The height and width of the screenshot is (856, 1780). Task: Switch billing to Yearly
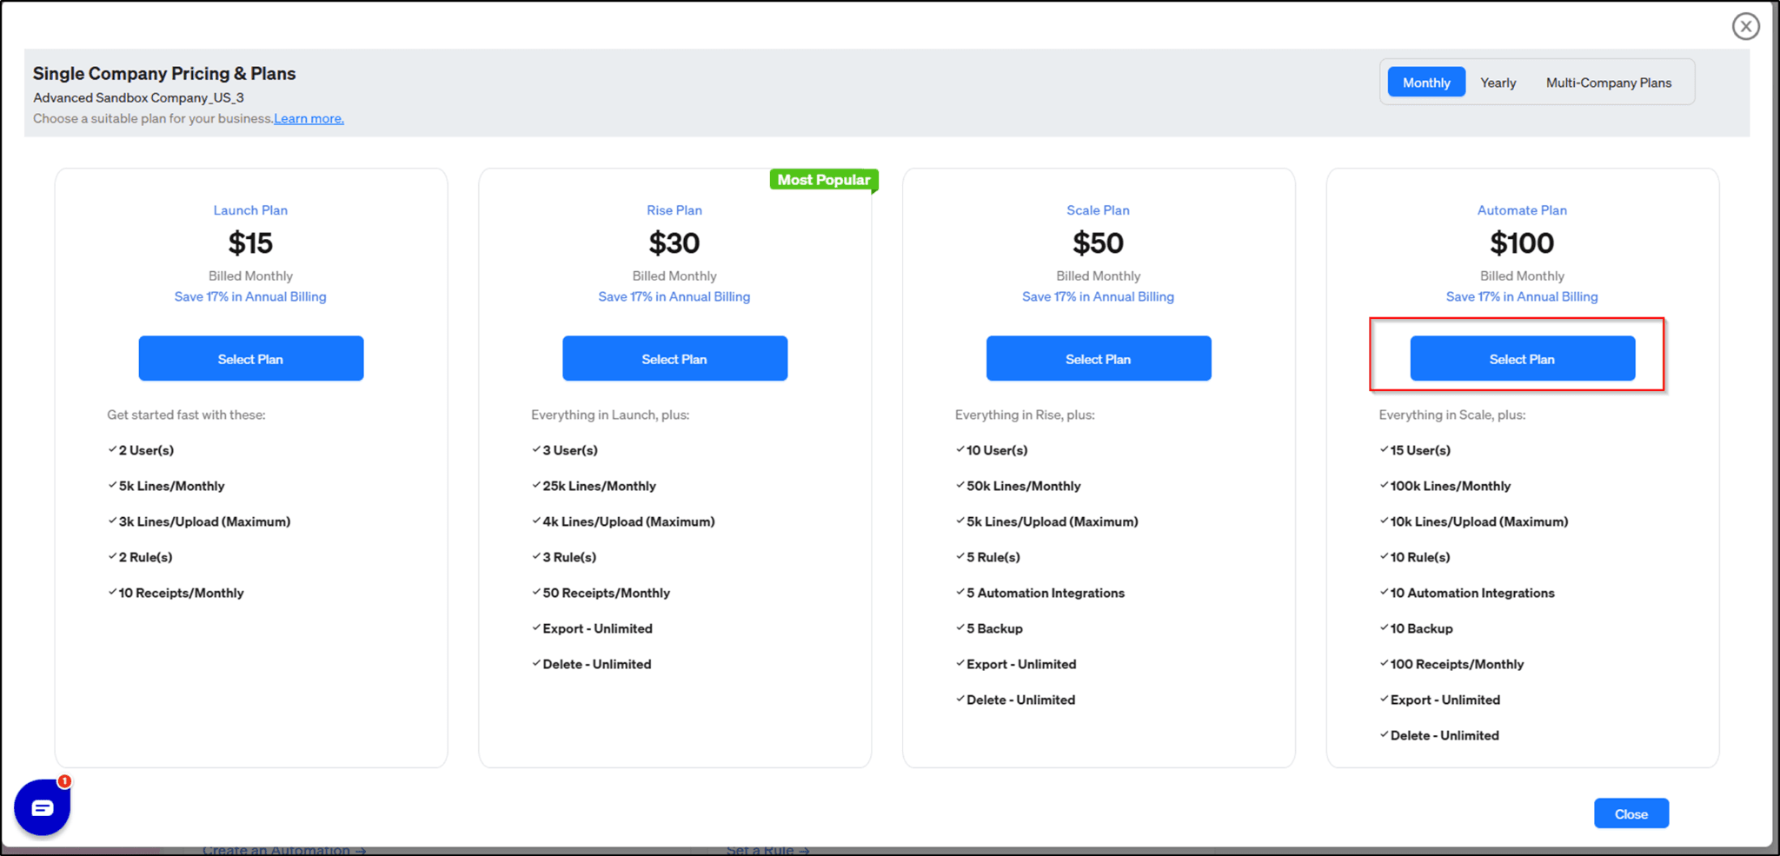[1498, 83]
